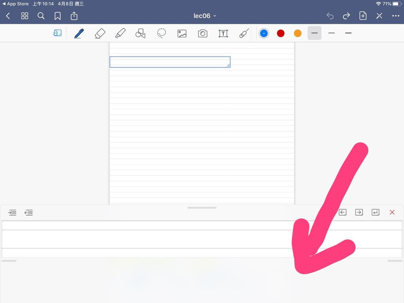
Task: Select the Pen tool
Action: coord(79,33)
